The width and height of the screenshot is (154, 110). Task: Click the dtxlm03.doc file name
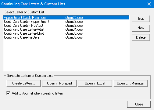click(74, 37)
